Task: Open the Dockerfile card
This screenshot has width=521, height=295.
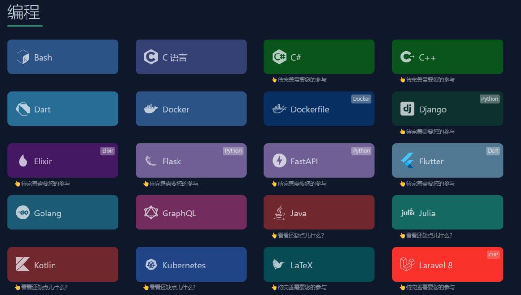Action: 319,108
